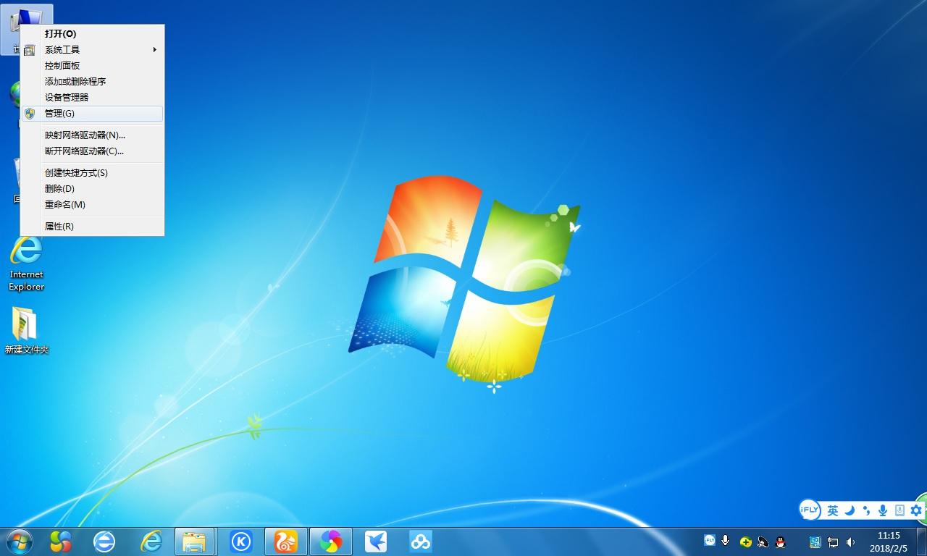Launch the blue bird taskbar app
This screenshot has width=927, height=556.
[x=376, y=541]
